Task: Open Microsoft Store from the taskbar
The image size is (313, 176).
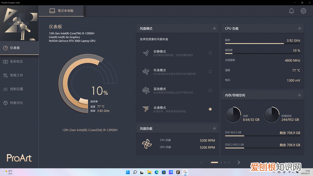Action: (164, 172)
